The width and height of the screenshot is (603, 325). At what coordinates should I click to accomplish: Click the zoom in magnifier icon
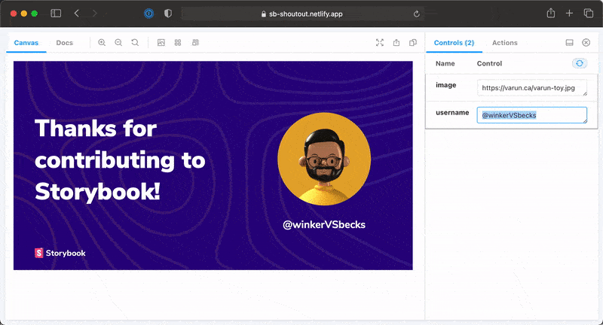(x=102, y=43)
